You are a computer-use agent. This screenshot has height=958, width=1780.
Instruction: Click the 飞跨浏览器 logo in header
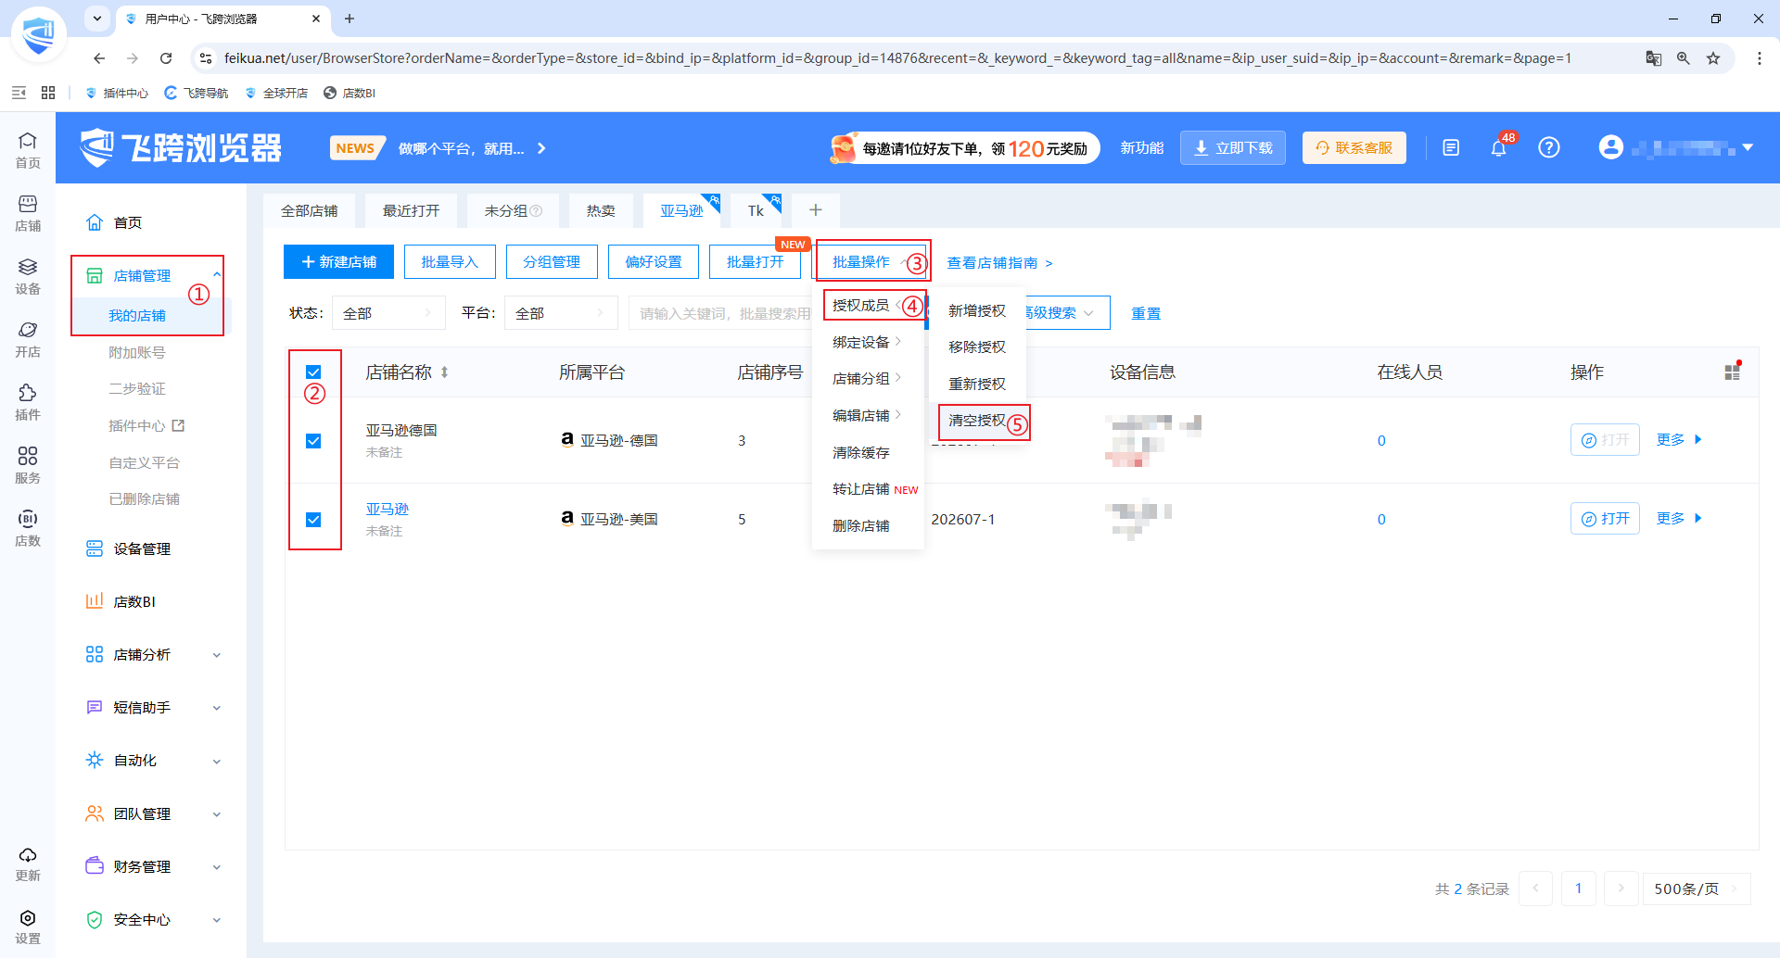(x=182, y=147)
